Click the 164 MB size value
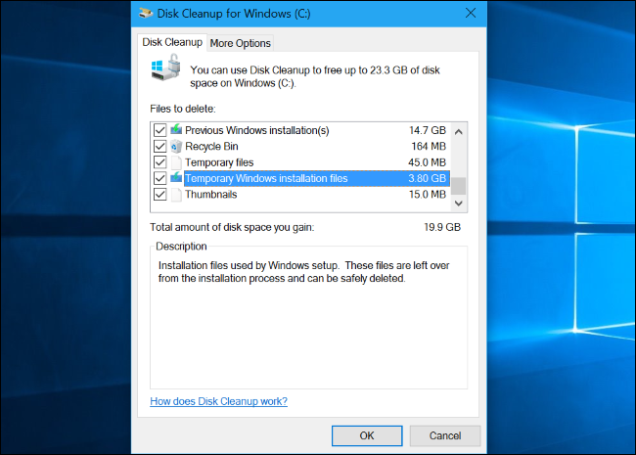This screenshot has height=455, width=636. [429, 146]
